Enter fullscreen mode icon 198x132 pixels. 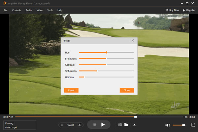[x=193, y=125]
